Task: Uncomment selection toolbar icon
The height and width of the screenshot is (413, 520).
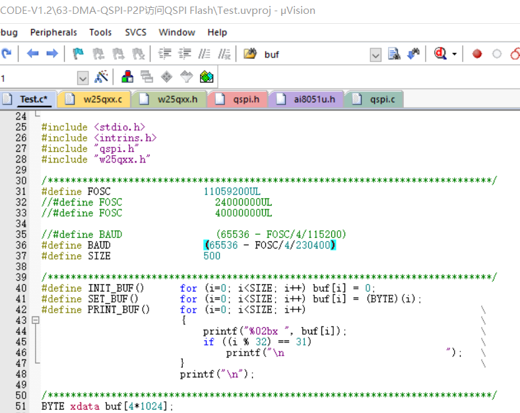Action: (224, 54)
